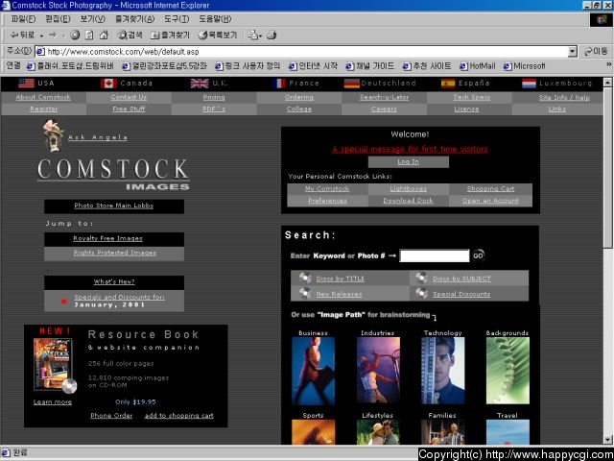Click add to shopping cart link
This screenshot has height=461, width=614.
click(x=179, y=416)
